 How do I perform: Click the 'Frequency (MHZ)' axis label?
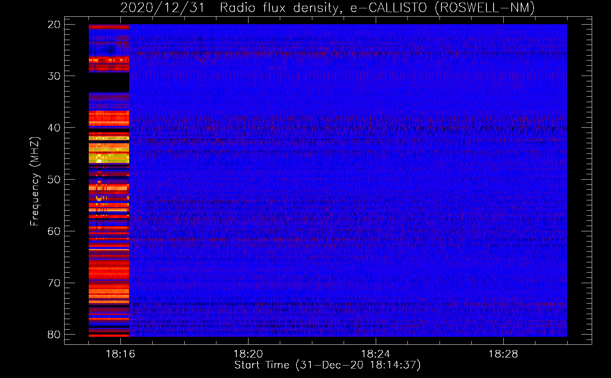(35, 181)
